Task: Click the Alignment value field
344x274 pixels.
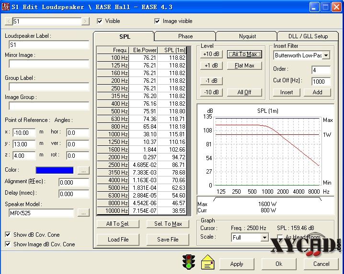Action: coord(74,182)
